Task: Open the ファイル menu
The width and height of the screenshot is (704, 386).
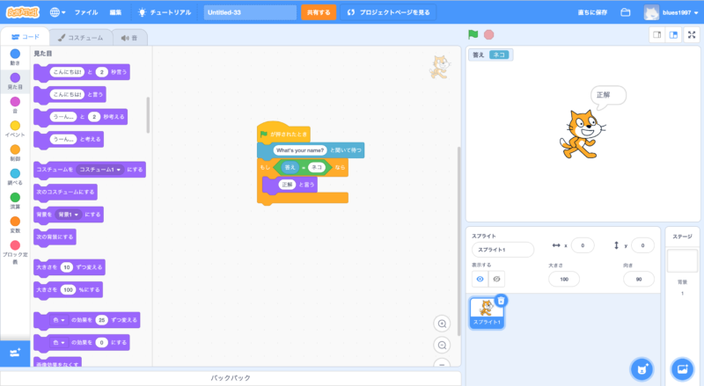Action: pos(86,12)
